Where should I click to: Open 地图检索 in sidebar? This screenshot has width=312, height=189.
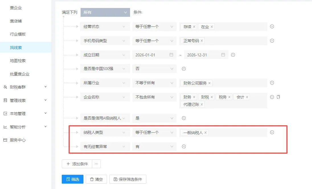(x=18, y=61)
